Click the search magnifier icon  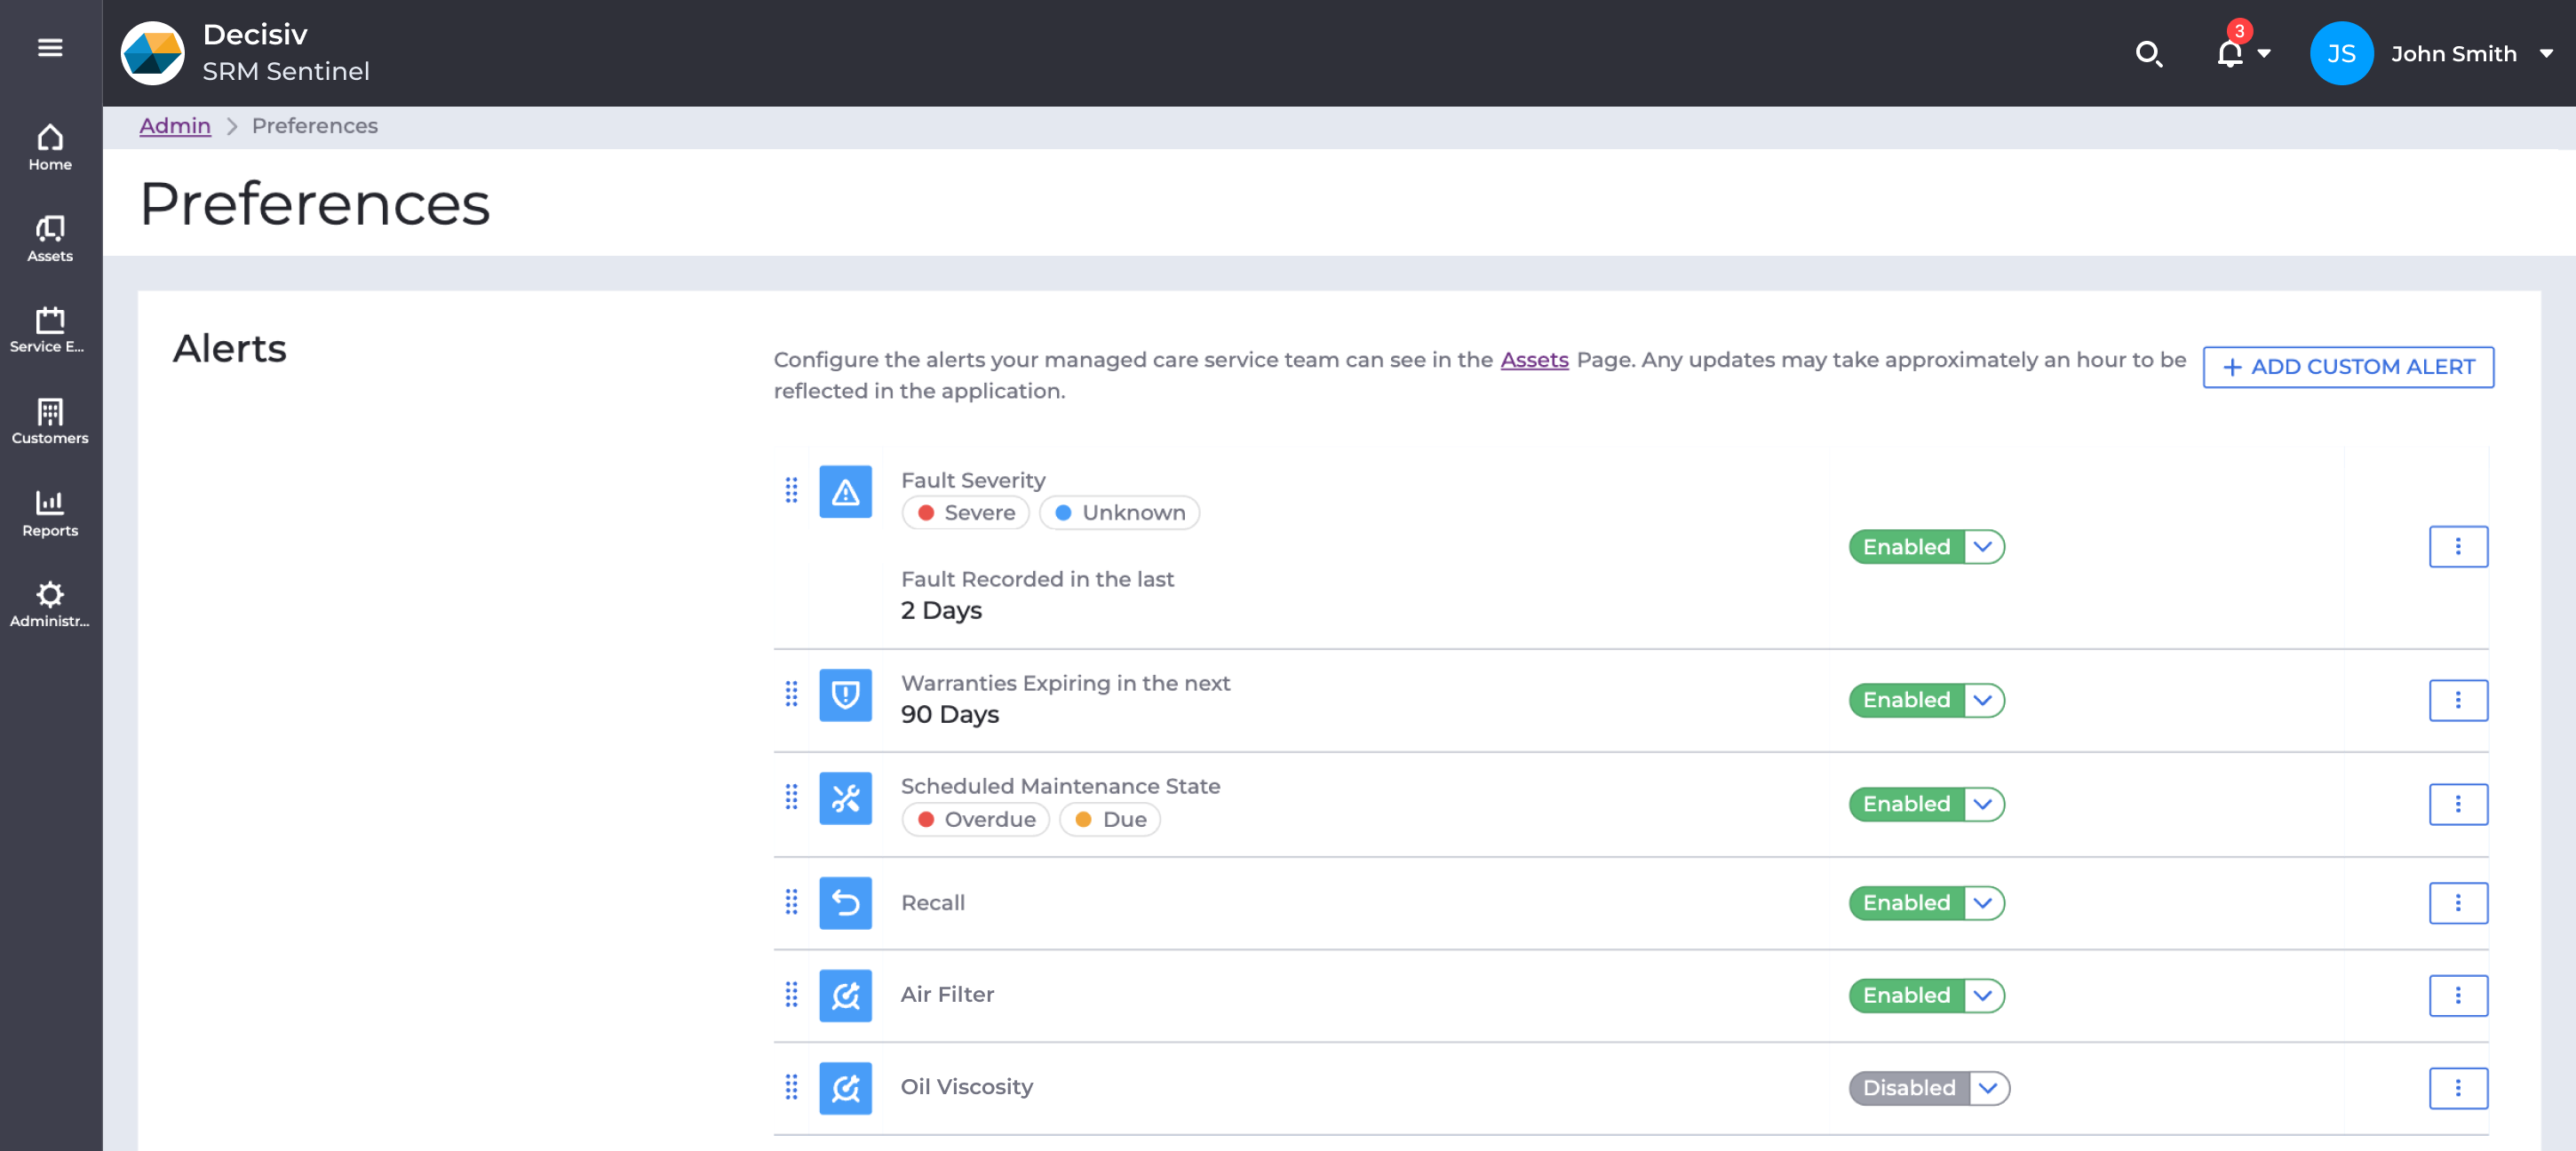tap(2148, 53)
